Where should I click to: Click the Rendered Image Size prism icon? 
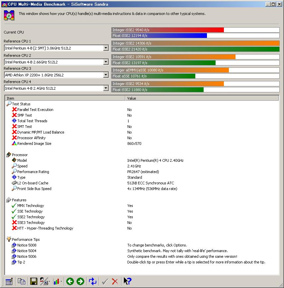coord(14,143)
